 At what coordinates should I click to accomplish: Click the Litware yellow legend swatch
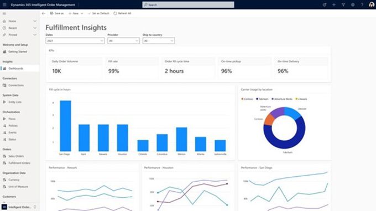point(296,99)
